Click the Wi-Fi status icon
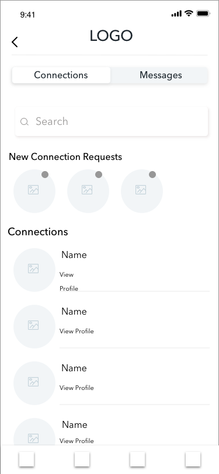Screen dimensions: 219x474 coord(189,13)
